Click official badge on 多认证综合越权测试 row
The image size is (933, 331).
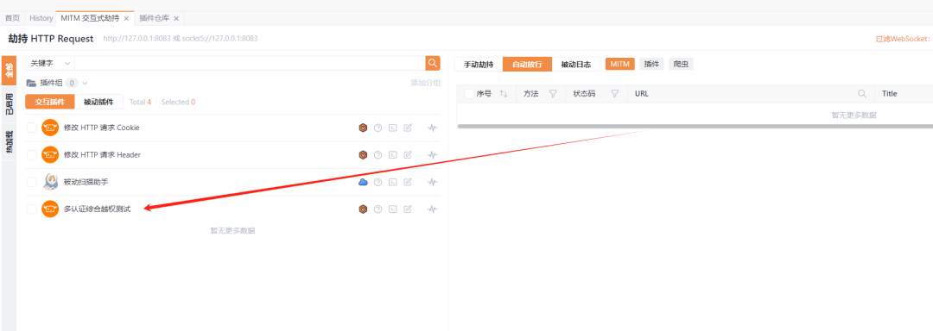point(362,209)
